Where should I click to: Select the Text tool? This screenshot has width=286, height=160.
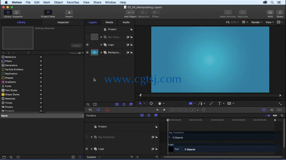(220, 103)
